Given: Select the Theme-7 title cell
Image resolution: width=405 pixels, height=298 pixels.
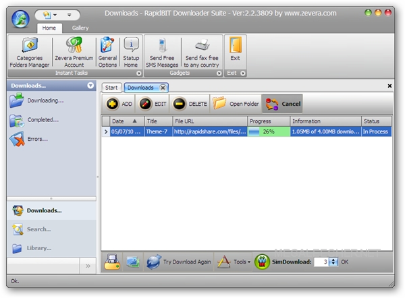Looking at the screenshot, I should click(159, 132).
